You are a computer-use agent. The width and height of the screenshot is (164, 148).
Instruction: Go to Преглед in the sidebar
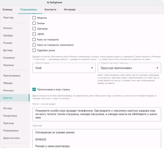click(x=15, y=18)
